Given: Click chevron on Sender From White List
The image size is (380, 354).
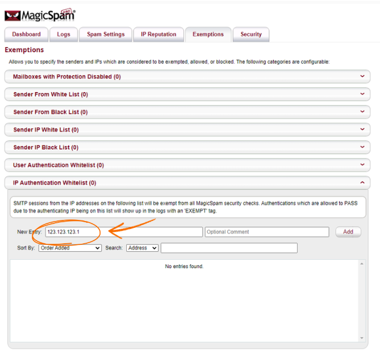Looking at the screenshot, I should 362,94.
